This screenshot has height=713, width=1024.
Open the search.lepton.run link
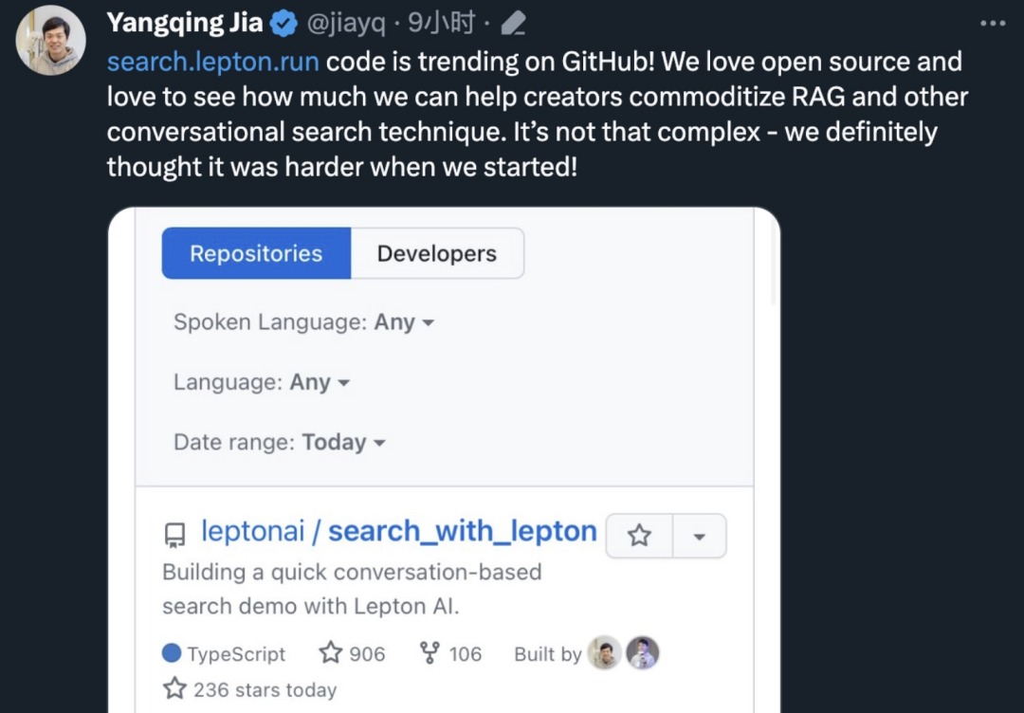[212, 63]
